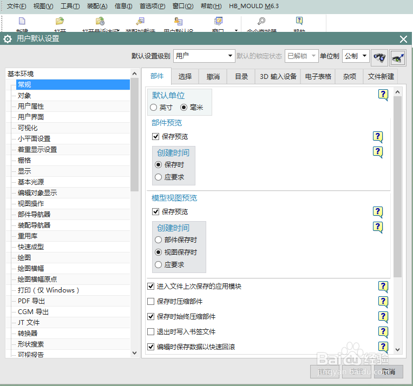The height and width of the screenshot is (386, 413).
Task: Click the 取消 button
Action: tap(389, 371)
